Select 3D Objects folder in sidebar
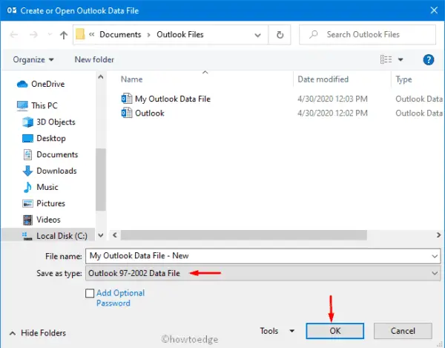Viewport: 445px width, 348px height. (x=56, y=122)
